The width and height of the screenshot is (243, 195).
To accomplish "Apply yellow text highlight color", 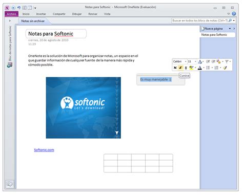I will 191,68.
